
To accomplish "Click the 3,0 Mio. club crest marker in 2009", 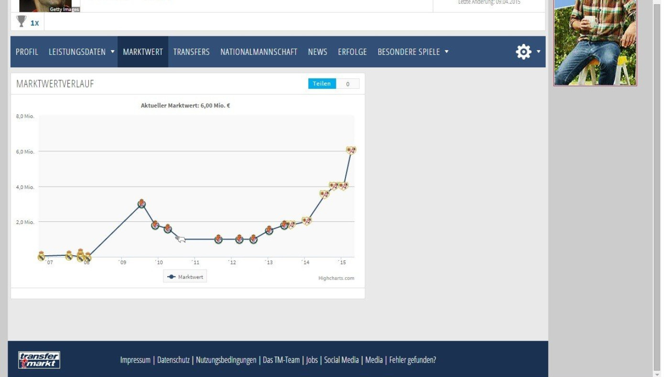I will tap(141, 203).
